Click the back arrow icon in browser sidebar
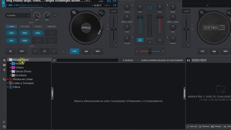This screenshot has height=130, width=231. click(x=4, y=79)
